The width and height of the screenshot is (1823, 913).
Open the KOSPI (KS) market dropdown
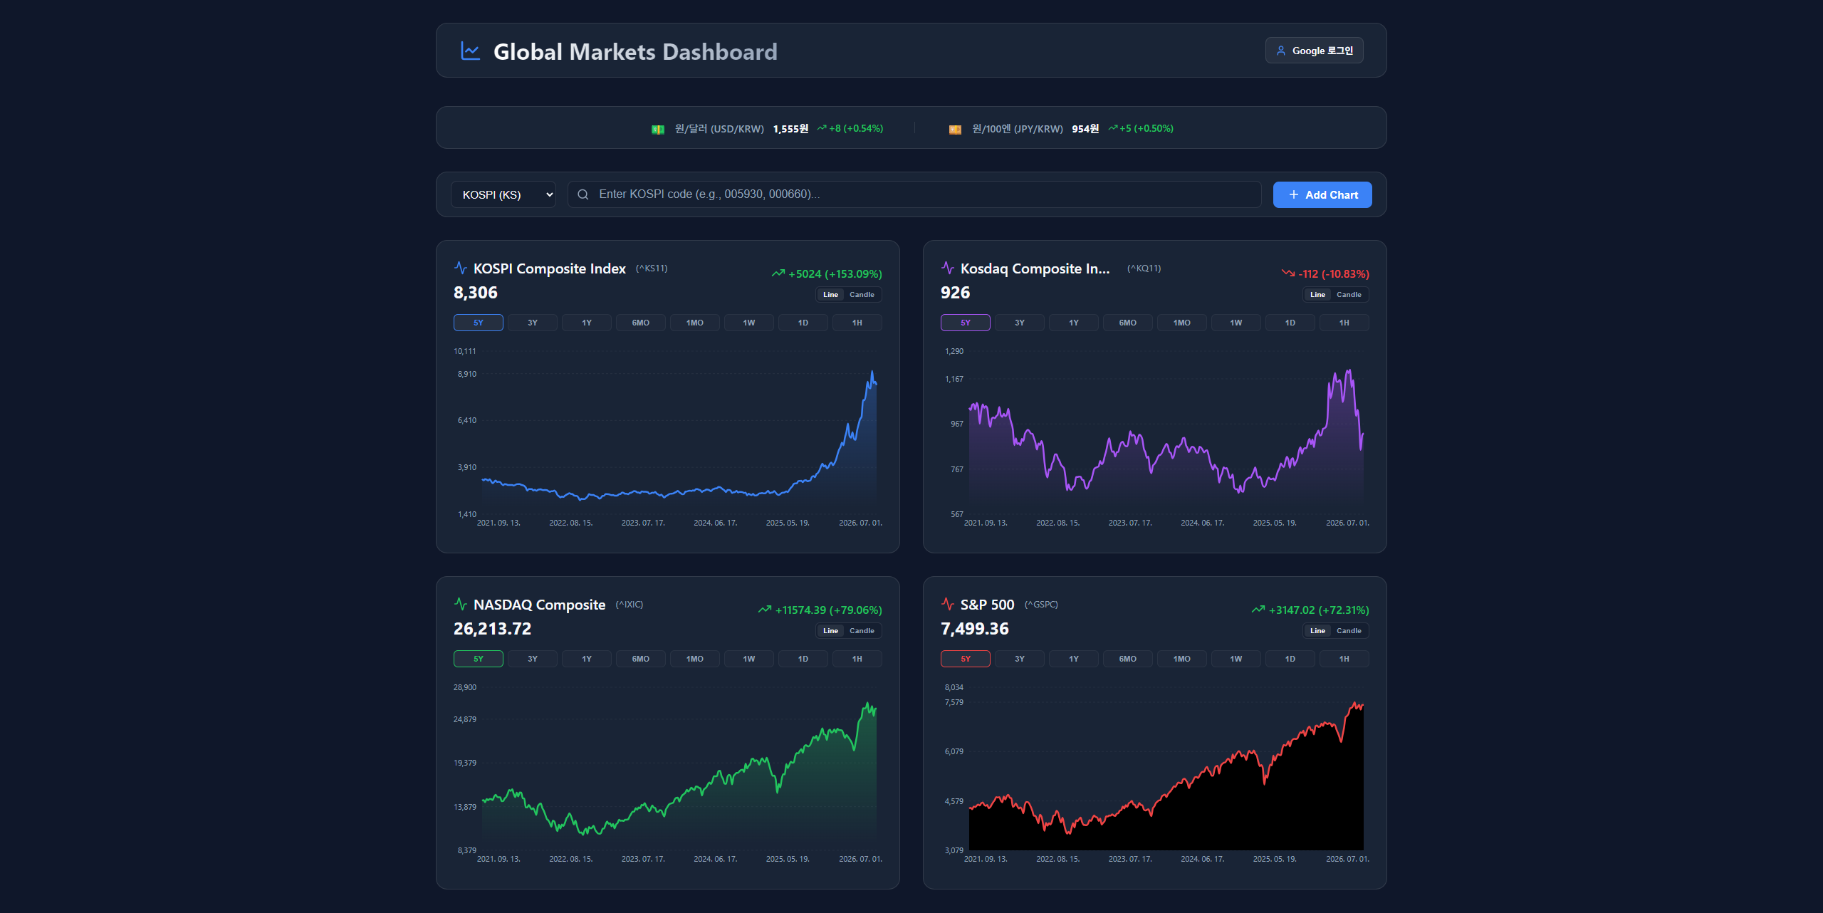coord(503,194)
